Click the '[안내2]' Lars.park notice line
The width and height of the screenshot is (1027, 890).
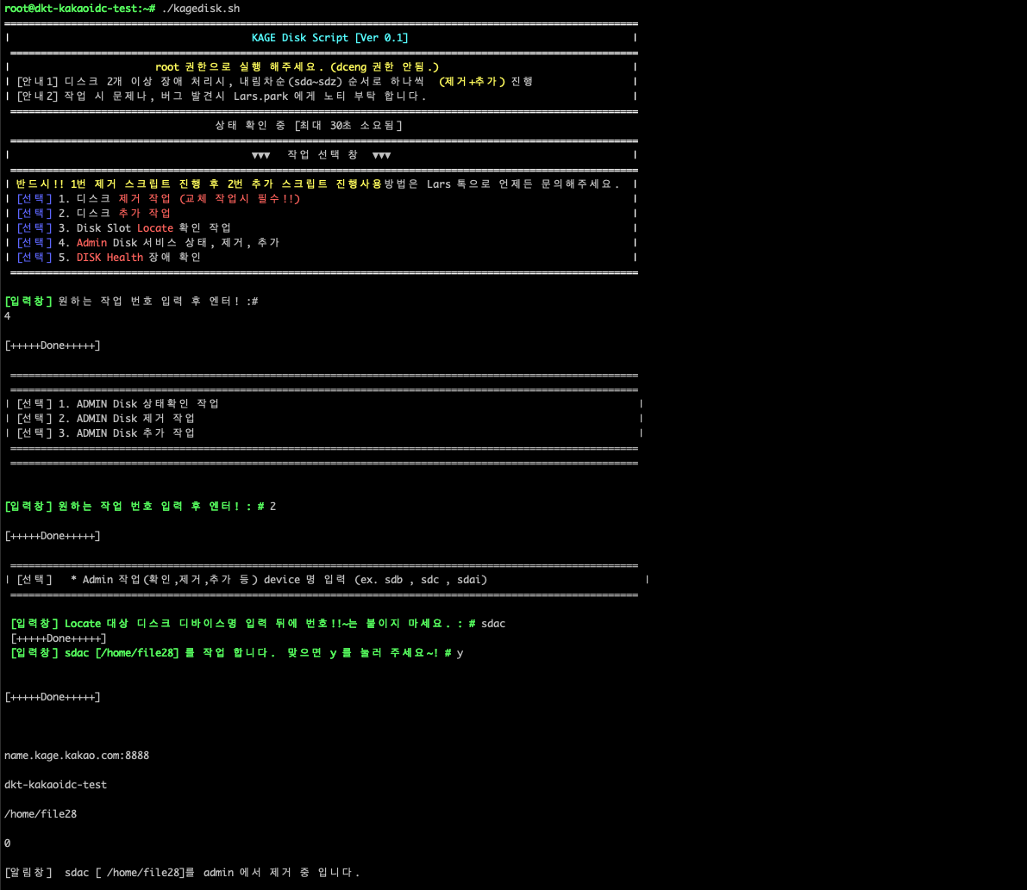(x=222, y=96)
